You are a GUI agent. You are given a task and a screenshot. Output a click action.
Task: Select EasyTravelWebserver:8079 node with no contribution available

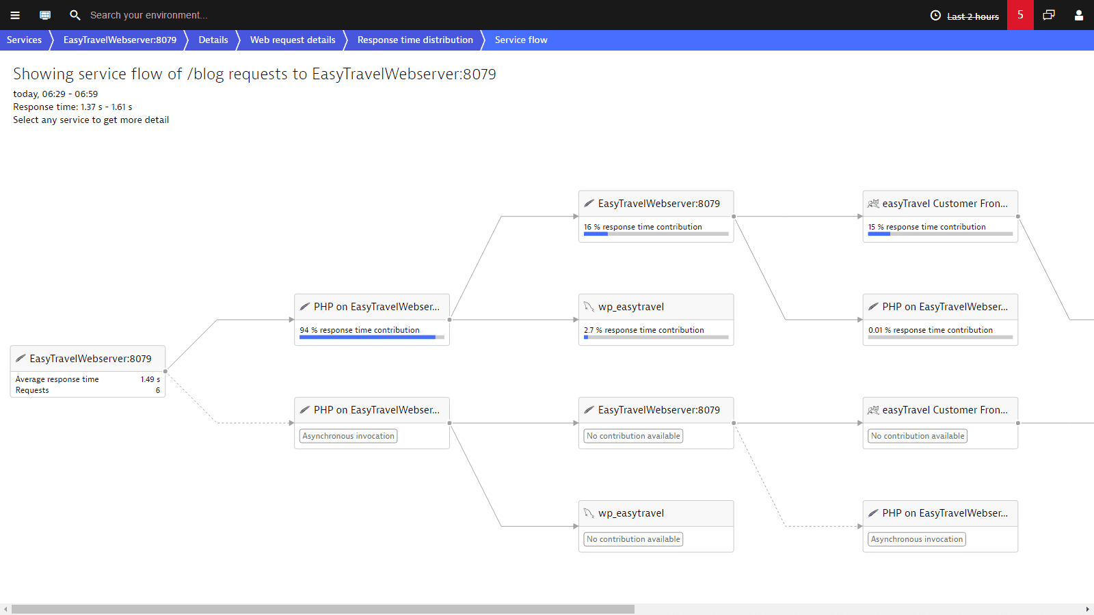coord(656,423)
